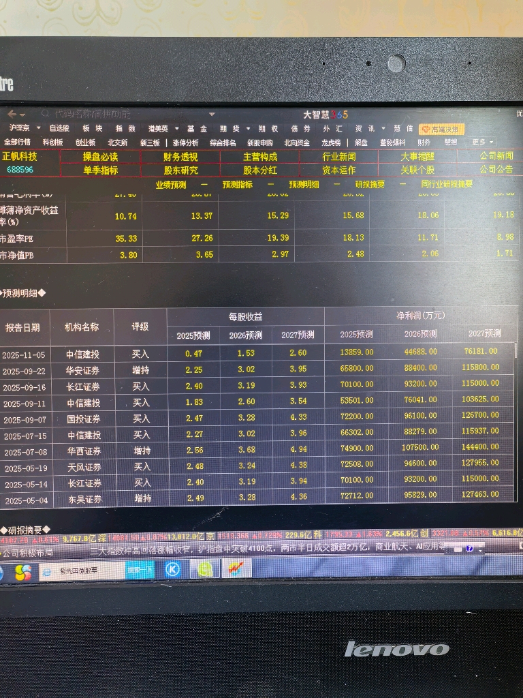Open the 操盘必读 section
The height and width of the screenshot is (698, 523).
101,157
